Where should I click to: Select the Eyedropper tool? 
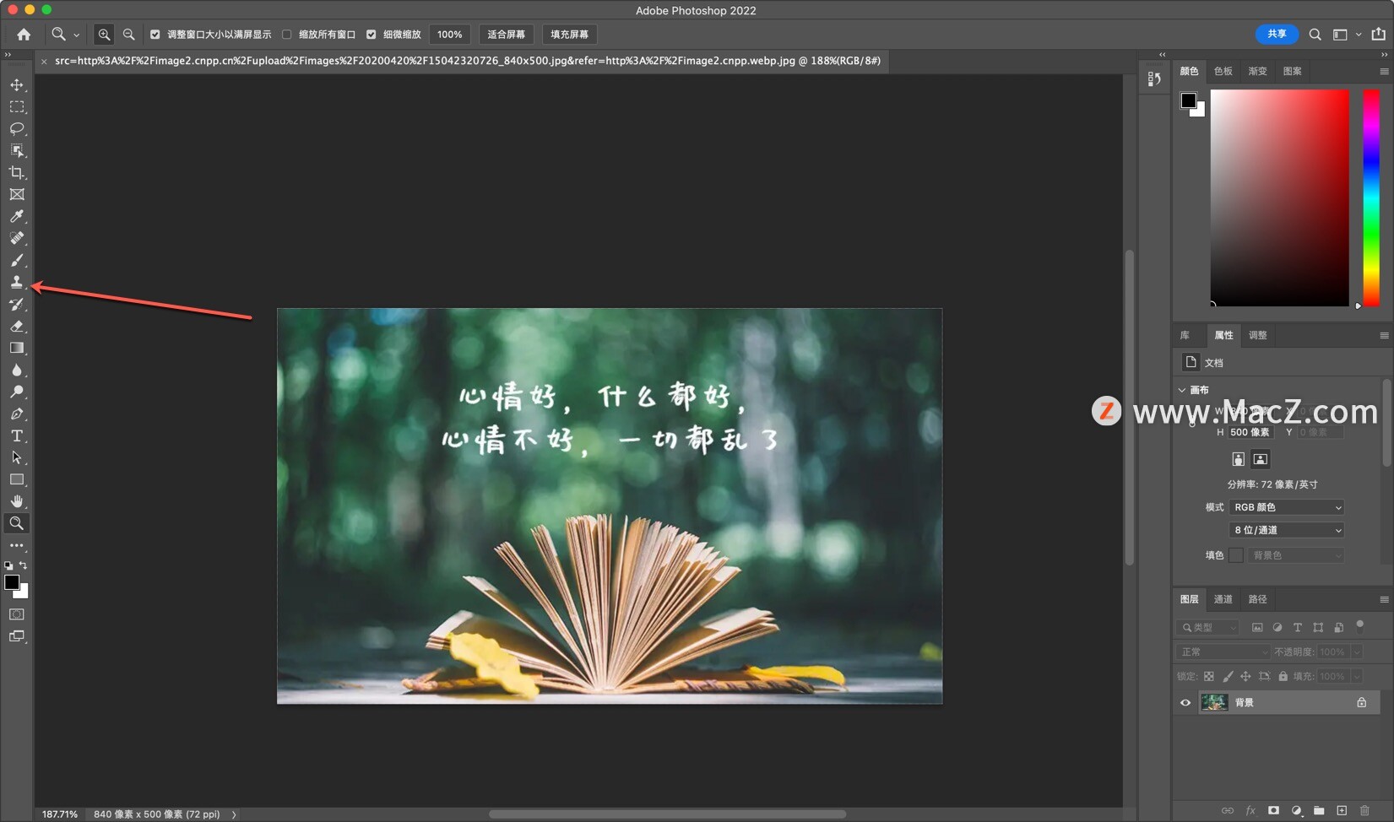click(16, 216)
